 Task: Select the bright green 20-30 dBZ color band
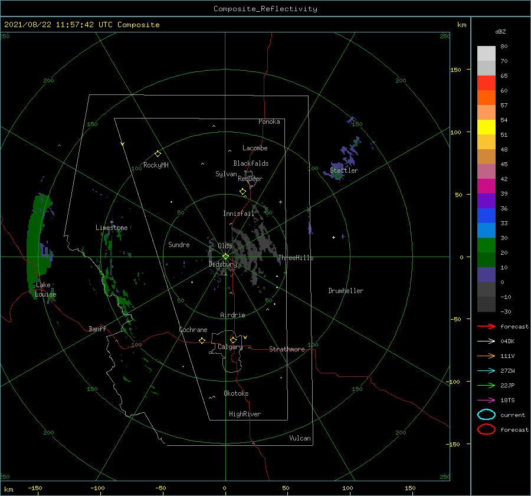pos(486,245)
